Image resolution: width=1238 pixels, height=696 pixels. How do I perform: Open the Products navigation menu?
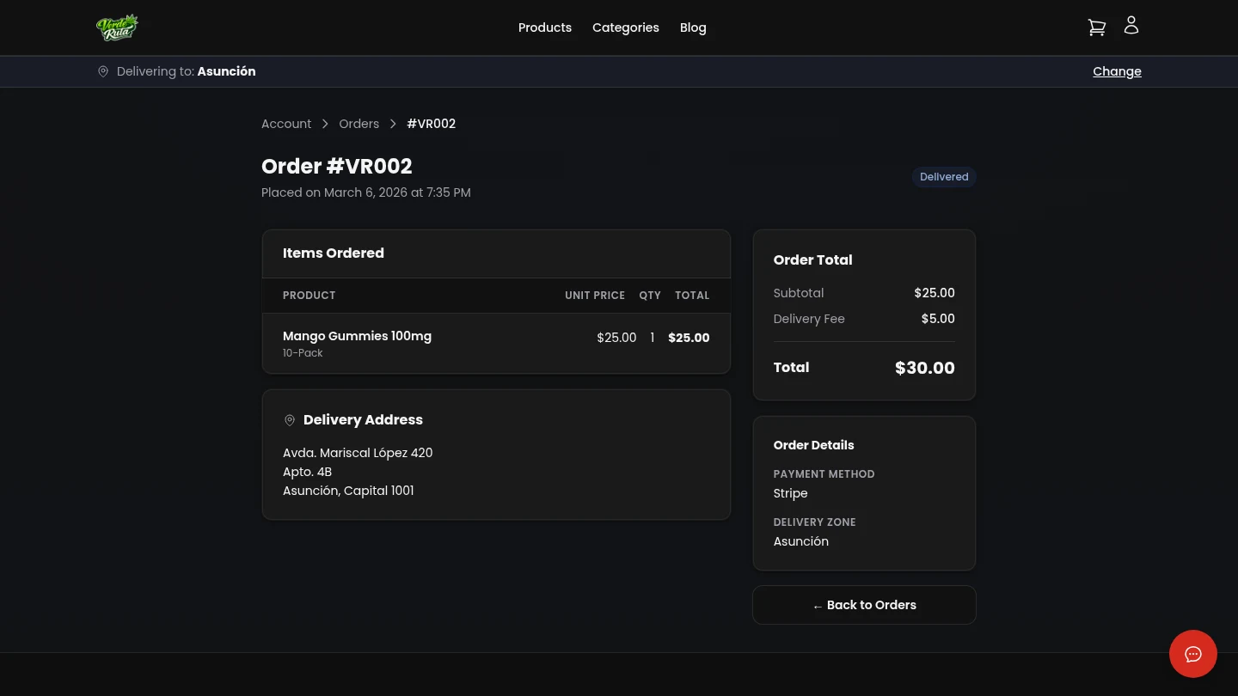coord(545,27)
